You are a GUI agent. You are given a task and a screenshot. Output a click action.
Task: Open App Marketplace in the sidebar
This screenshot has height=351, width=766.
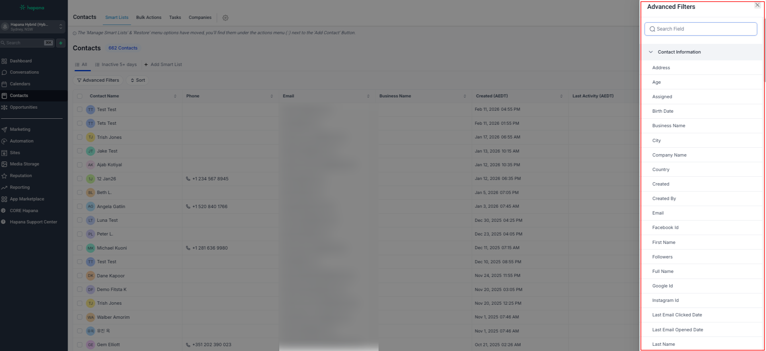coord(27,199)
